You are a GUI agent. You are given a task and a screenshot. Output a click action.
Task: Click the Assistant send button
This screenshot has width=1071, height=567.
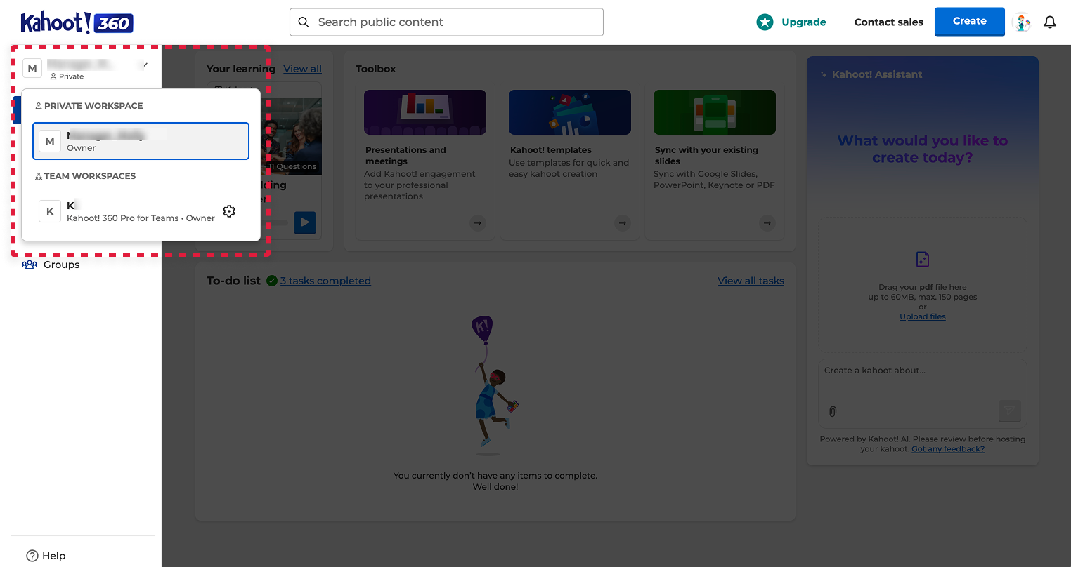coord(1010,411)
